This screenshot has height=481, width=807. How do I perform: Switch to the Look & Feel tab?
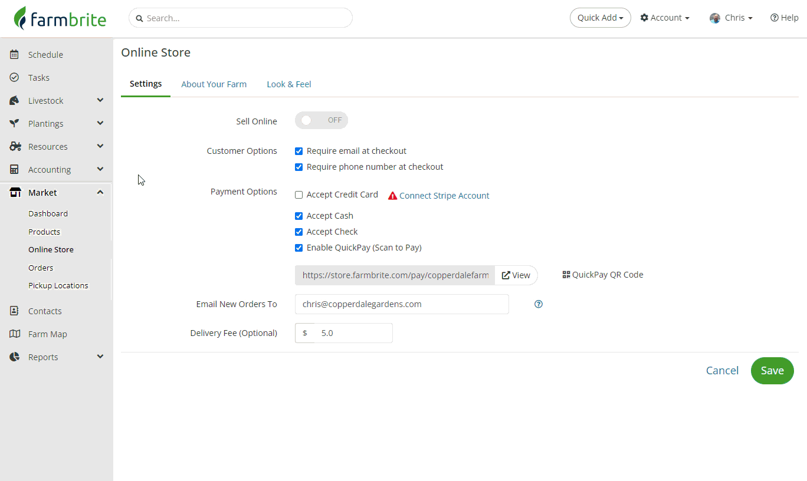(x=289, y=84)
